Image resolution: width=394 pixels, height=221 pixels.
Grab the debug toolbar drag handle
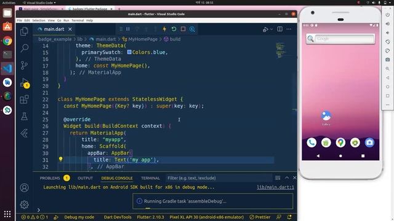(x=121, y=29)
